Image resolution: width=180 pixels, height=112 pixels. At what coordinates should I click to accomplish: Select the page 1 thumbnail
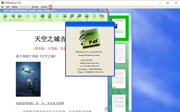[119, 28]
